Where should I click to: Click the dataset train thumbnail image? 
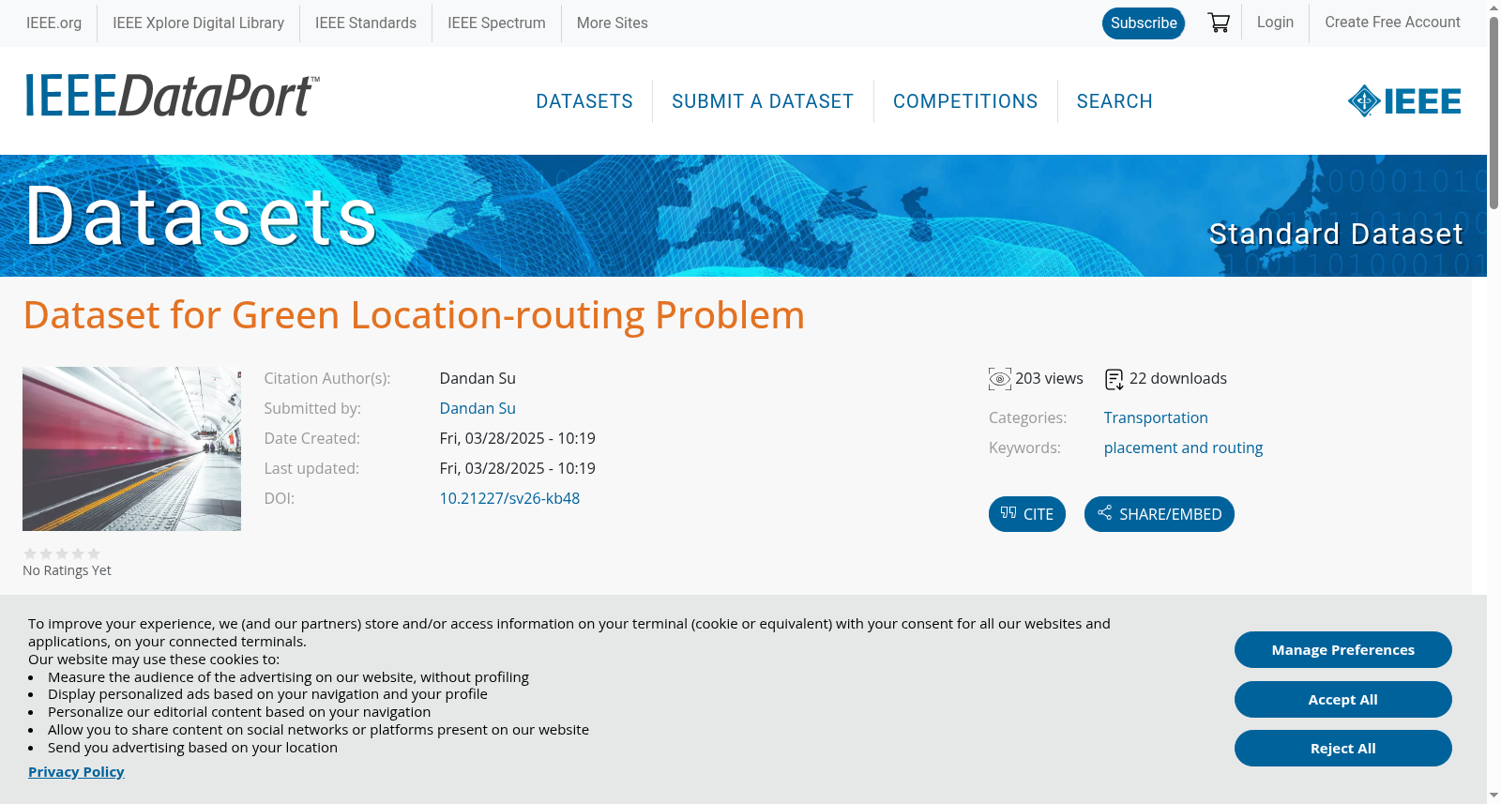[x=131, y=448]
